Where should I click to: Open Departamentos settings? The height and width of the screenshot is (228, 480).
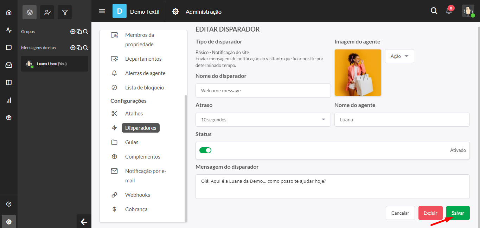pos(143,59)
